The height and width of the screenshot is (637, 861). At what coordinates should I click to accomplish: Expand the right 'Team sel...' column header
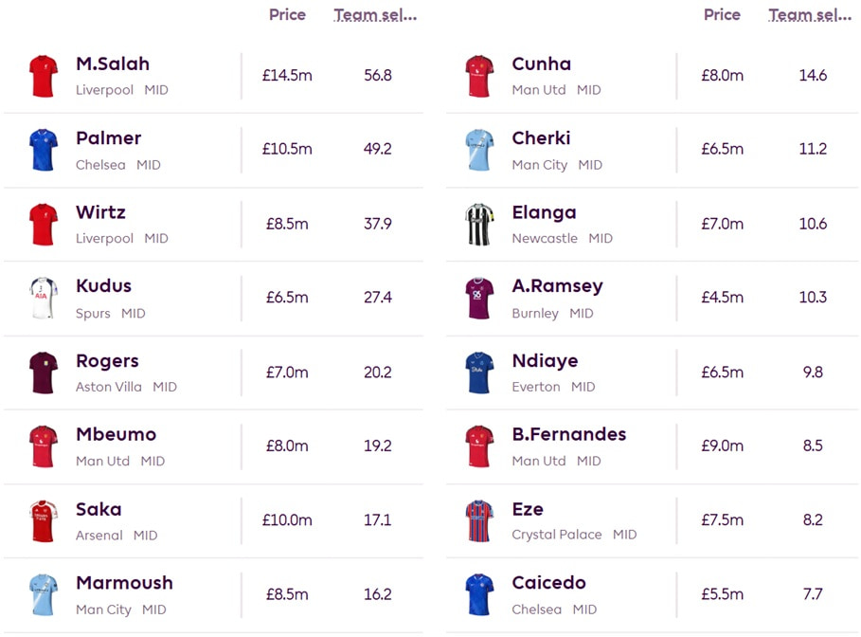point(810,14)
